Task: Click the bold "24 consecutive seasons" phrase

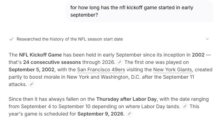Action: 52,62
